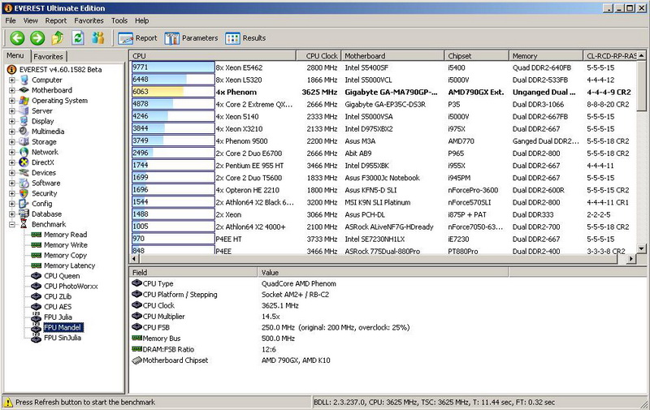Viewport: 650px width, 410px height.
Task: Switch to the Menu tab
Action: (15, 55)
